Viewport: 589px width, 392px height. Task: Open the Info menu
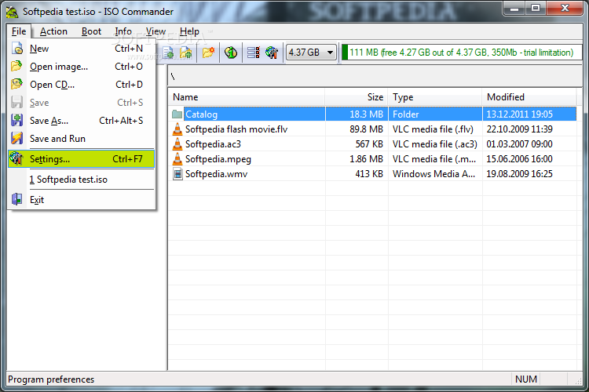click(123, 31)
